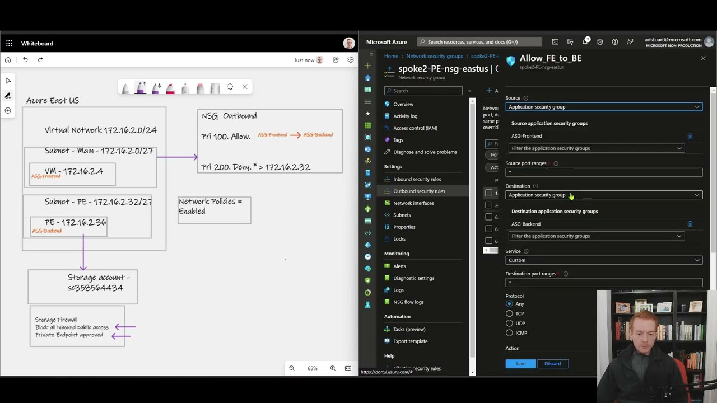Select the ruler in the pen tray
This screenshot has height=403, width=717.
pos(215,88)
